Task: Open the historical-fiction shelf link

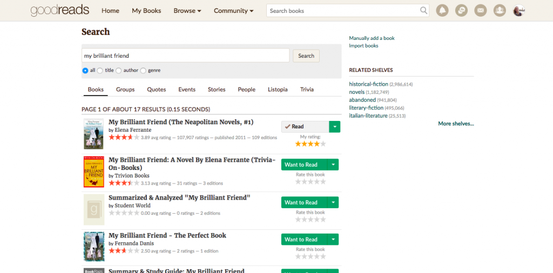Action: click(x=368, y=84)
